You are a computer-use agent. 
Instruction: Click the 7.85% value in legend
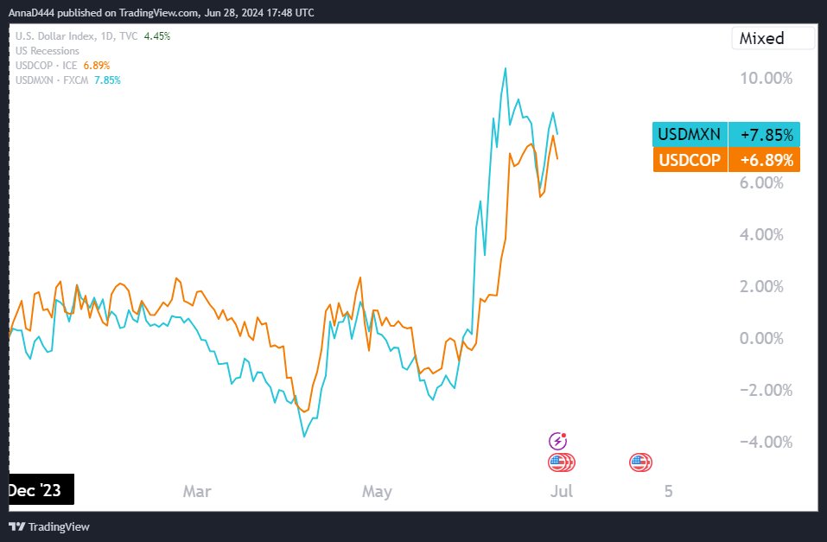(108, 80)
